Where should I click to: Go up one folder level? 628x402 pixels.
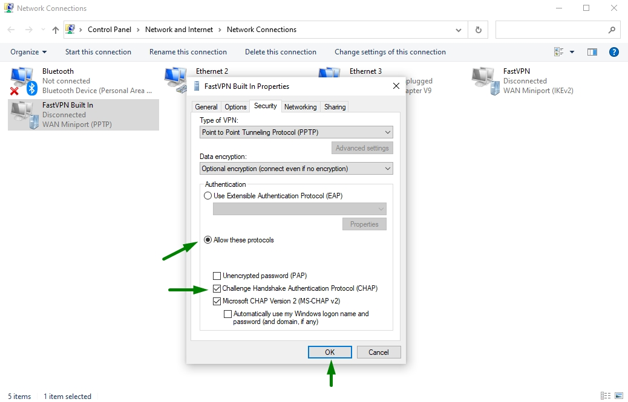pyautogui.click(x=55, y=30)
